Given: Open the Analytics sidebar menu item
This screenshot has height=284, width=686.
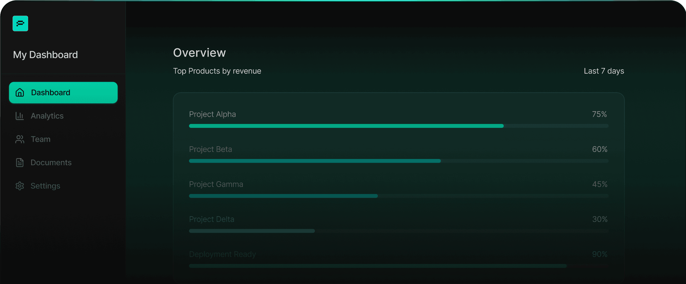Looking at the screenshot, I should [x=47, y=116].
